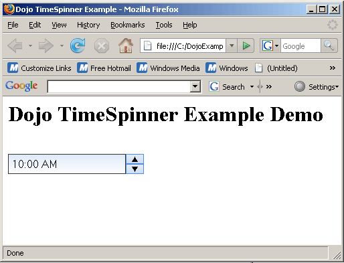Open the History menu
The width and height of the screenshot is (344, 263).
coord(88,25)
